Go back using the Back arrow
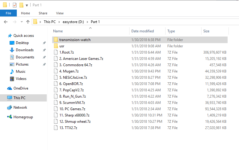Image resolution: width=239 pixels, height=150 pixels. [x=6, y=22]
